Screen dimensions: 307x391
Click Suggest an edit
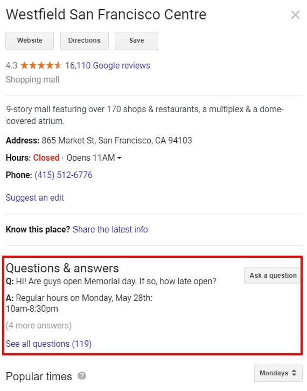click(x=35, y=198)
